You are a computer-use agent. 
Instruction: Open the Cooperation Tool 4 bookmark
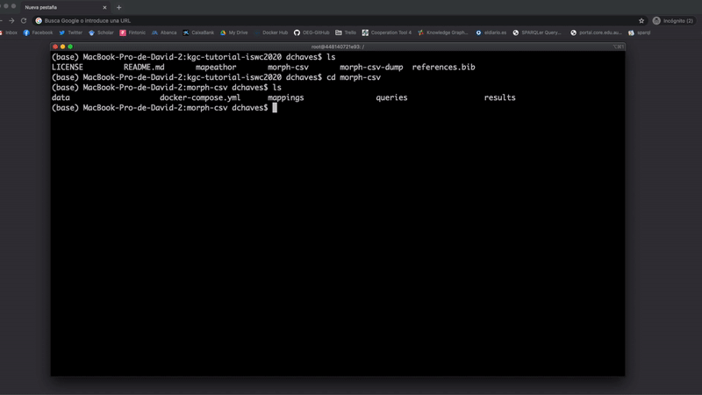(387, 32)
